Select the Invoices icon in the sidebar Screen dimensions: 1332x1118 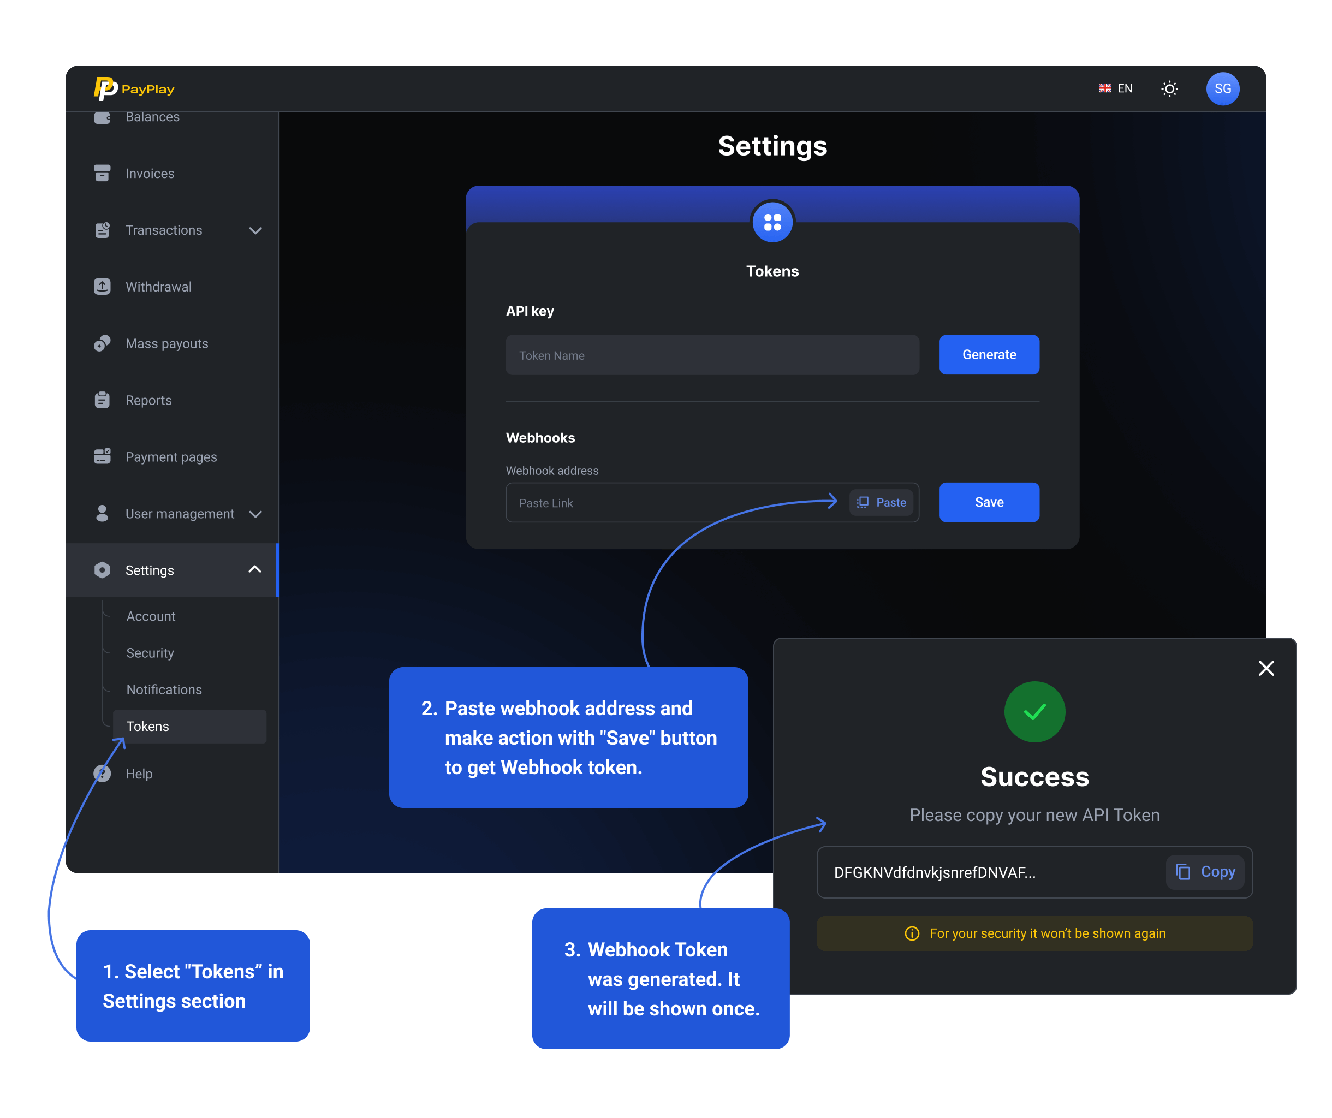click(102, 173)
